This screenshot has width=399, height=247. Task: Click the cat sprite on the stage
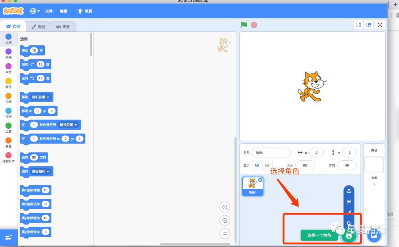coord(312,87)
